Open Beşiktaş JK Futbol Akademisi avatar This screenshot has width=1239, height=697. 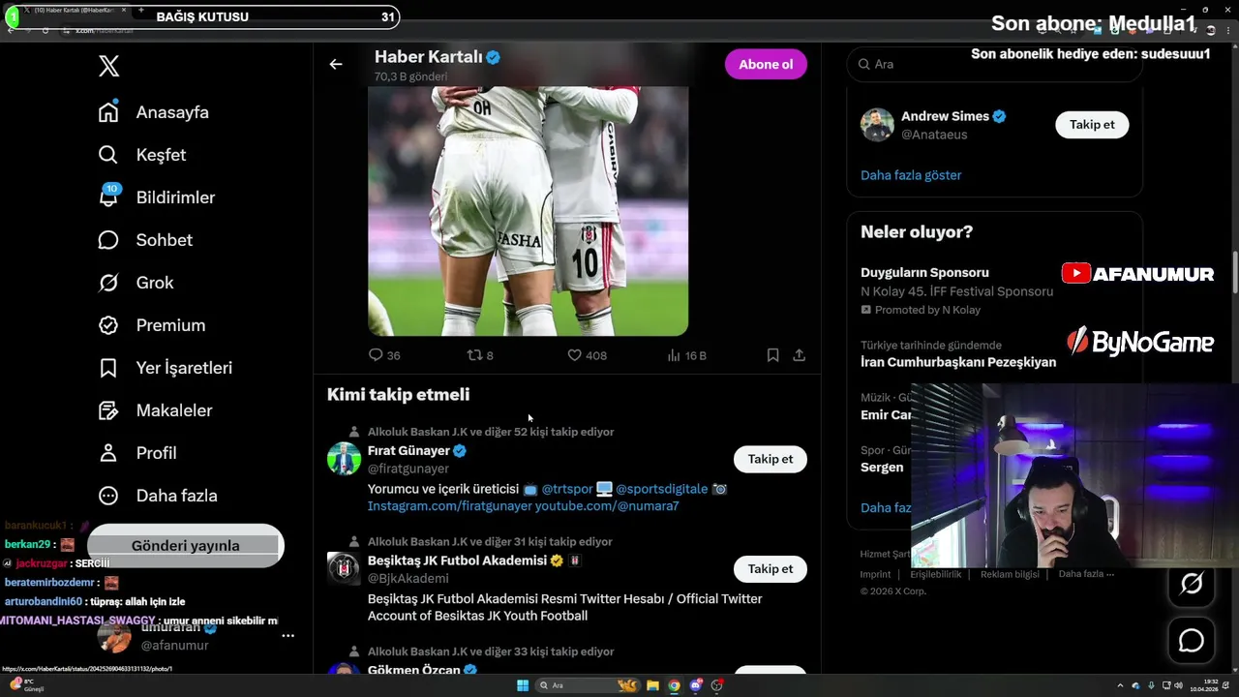(x=344, y=569)
